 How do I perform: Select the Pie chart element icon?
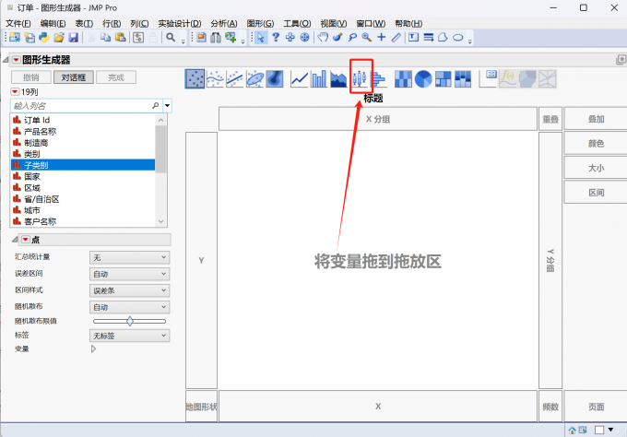(423, 78)
